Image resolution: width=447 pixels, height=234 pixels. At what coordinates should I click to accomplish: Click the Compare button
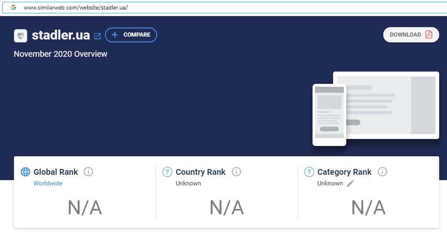(131, 35)
